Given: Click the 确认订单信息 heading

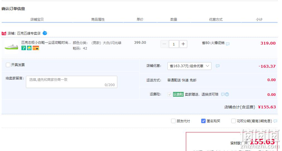Looking at the screenshot, I should click(x=13, y=9).
